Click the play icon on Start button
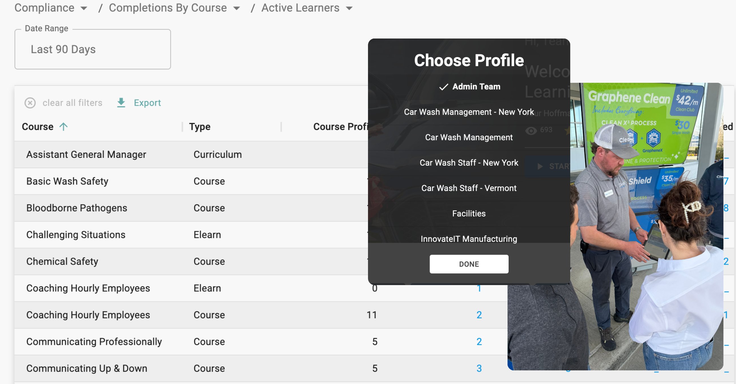 coord(540,166)
